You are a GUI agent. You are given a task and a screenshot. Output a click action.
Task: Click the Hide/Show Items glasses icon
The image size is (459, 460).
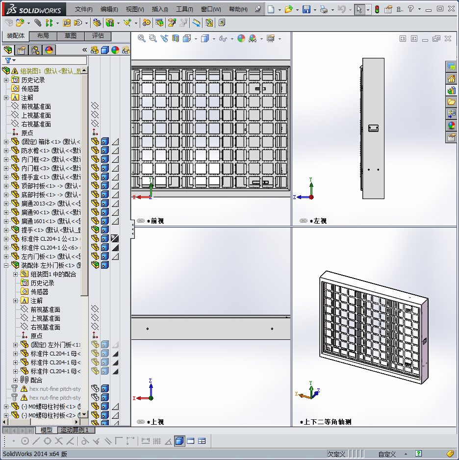click(223, 38)
